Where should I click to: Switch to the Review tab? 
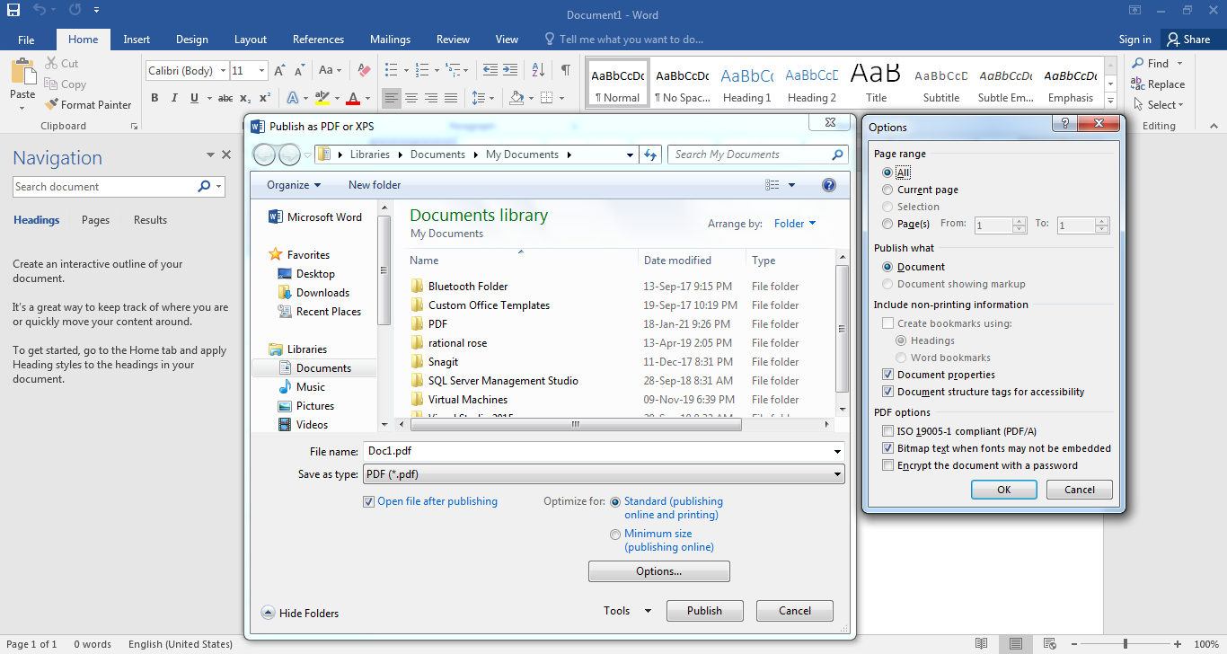click(x=453, y=40)
